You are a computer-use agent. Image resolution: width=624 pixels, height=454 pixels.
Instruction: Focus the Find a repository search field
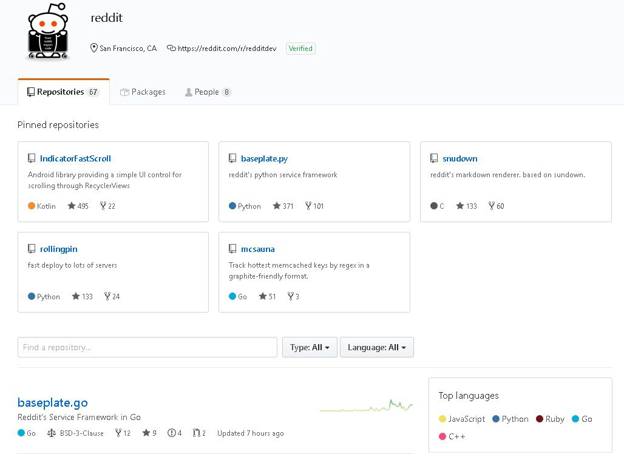148,347
